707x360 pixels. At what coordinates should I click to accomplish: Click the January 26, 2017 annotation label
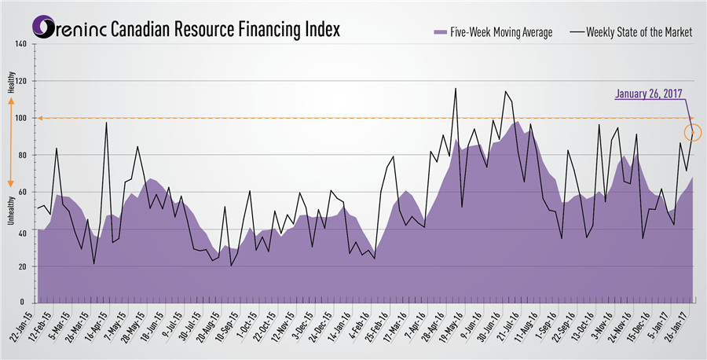point(648,94)
